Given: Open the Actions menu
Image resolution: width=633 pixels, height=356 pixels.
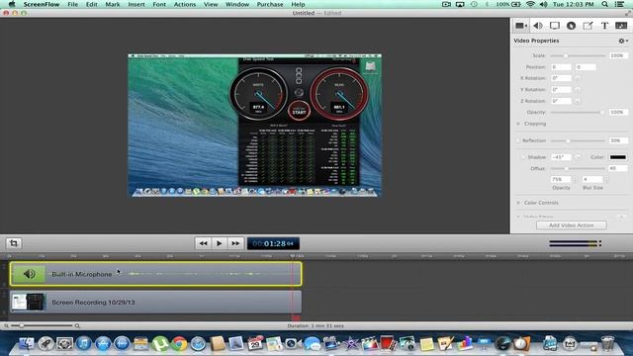Looking at the screenshot, I should click(185, 4).
